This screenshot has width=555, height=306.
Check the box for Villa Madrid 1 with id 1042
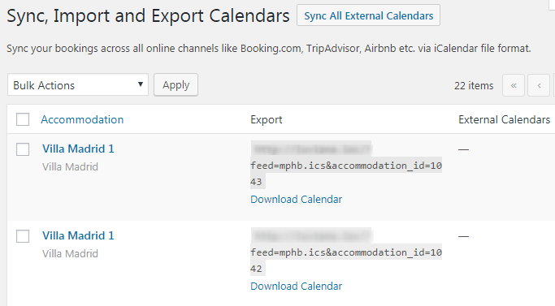(x=23, y=236)
